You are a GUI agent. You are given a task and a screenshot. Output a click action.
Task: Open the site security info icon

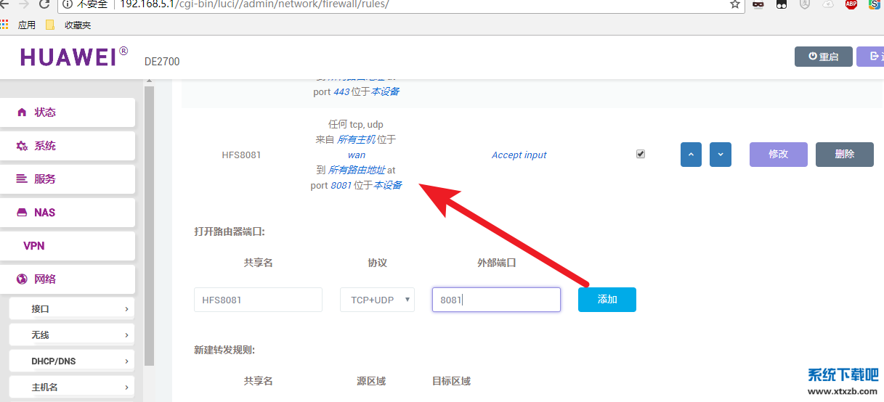pyautogui.click(x=68, y=4)
